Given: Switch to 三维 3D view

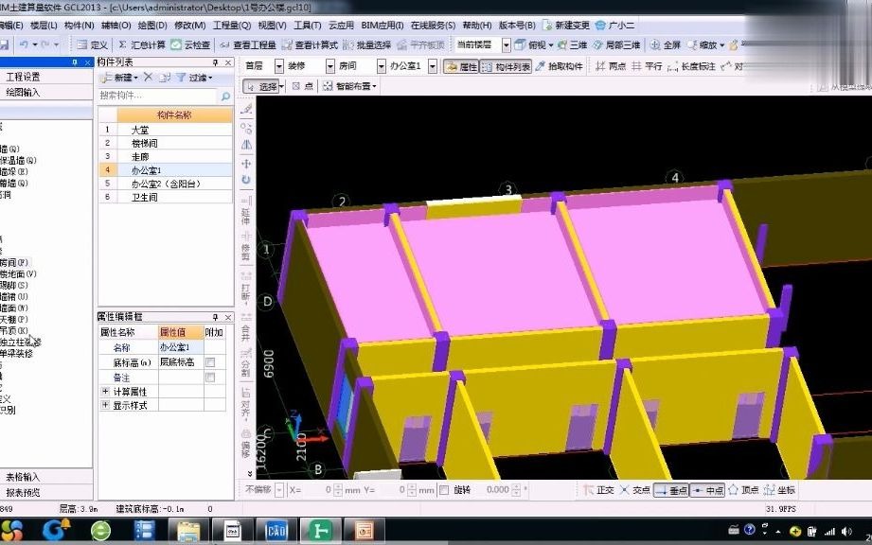Looking at the screenshot, I should click(x=579, y=44).
